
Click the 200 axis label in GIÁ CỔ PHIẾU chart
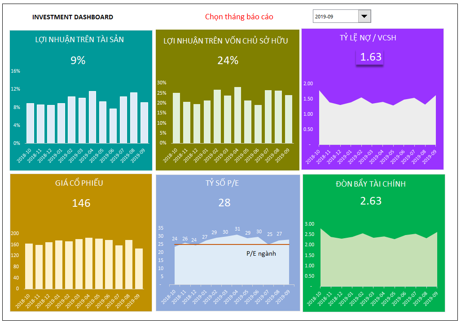pyautogui.click(x=15, y=233)
